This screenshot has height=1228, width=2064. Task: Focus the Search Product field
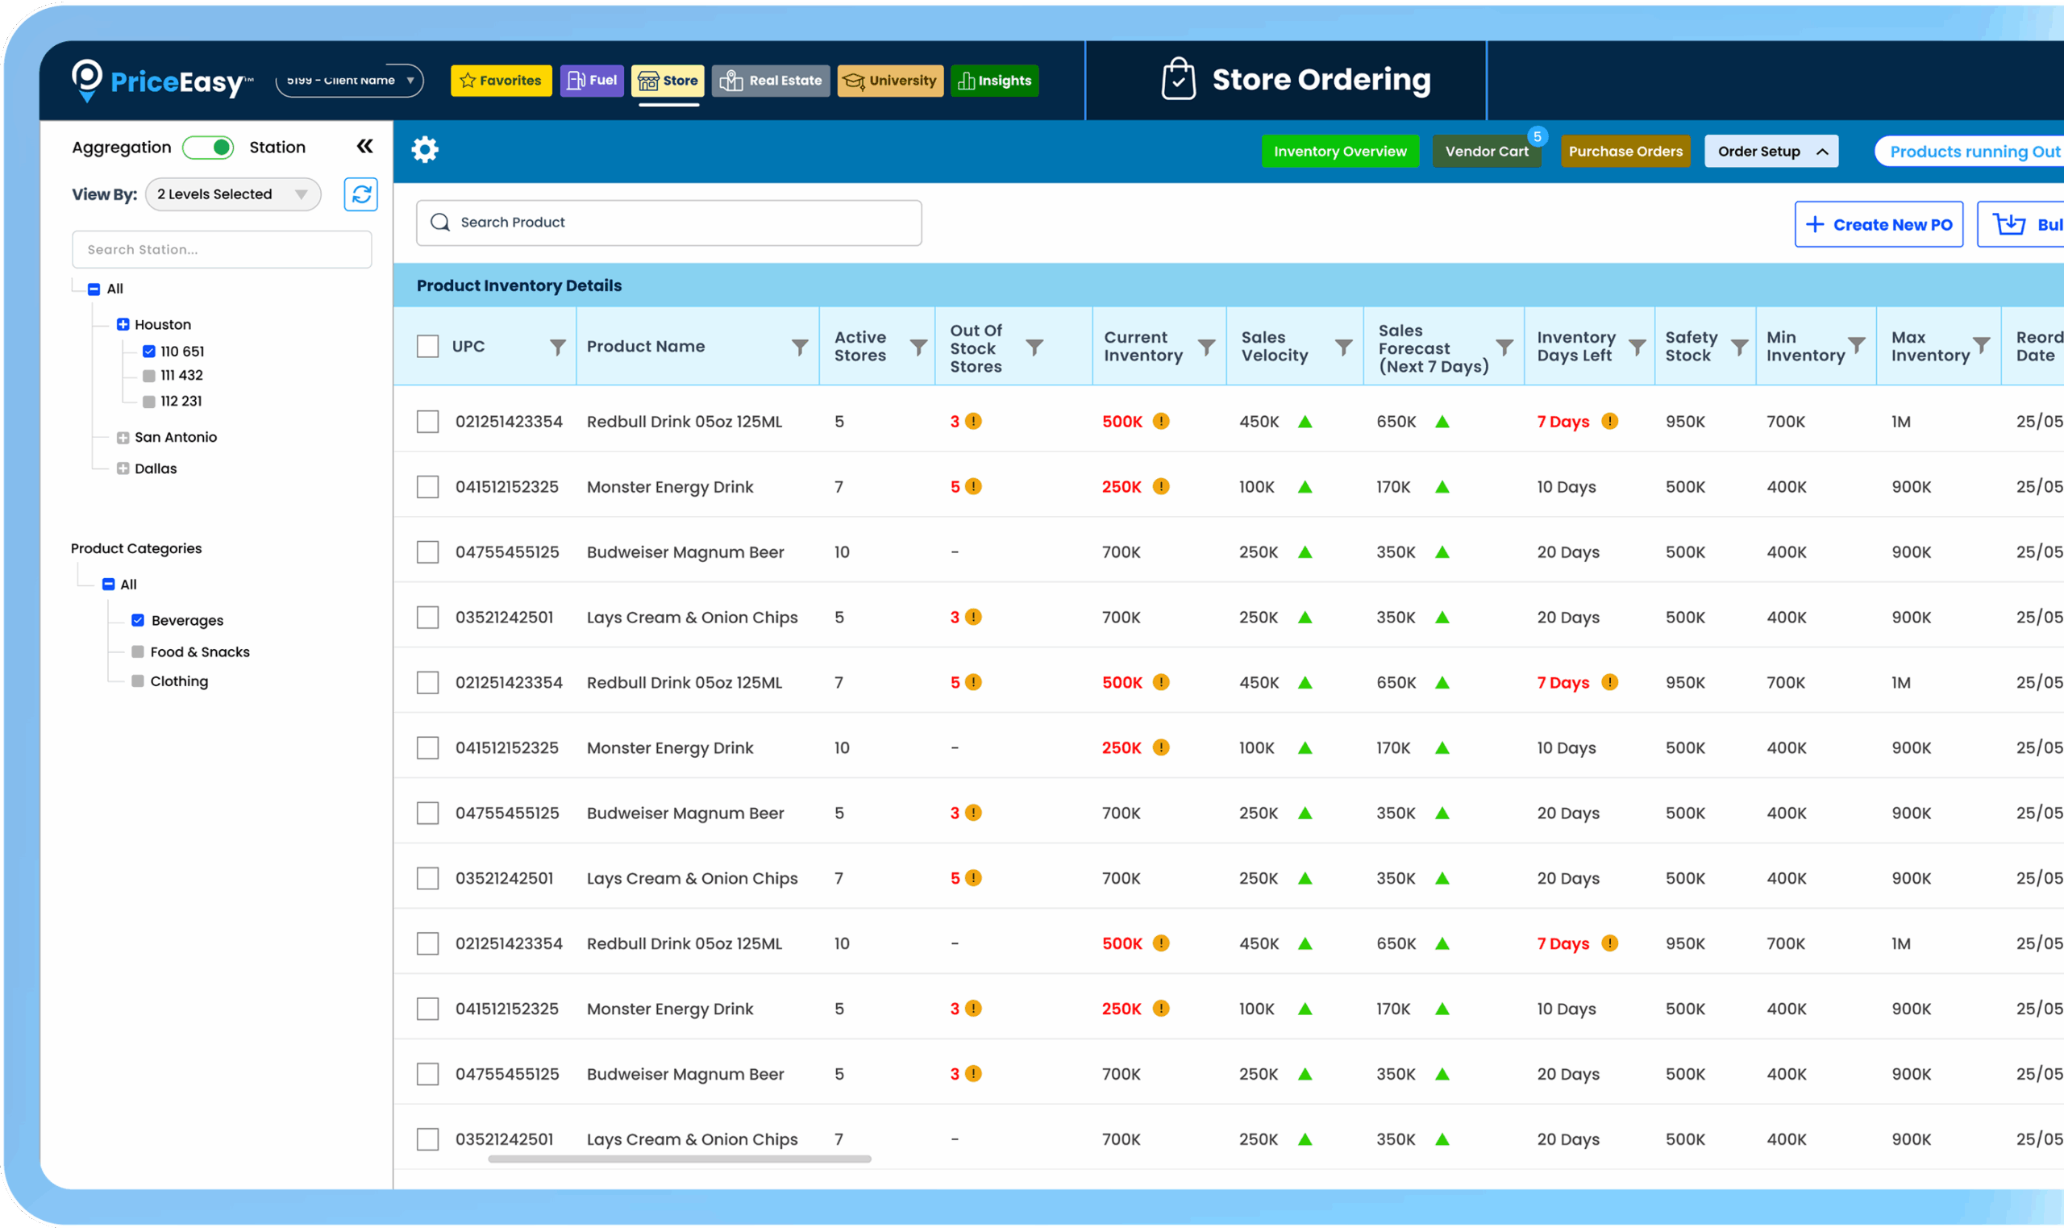click(x=668, y=223)
